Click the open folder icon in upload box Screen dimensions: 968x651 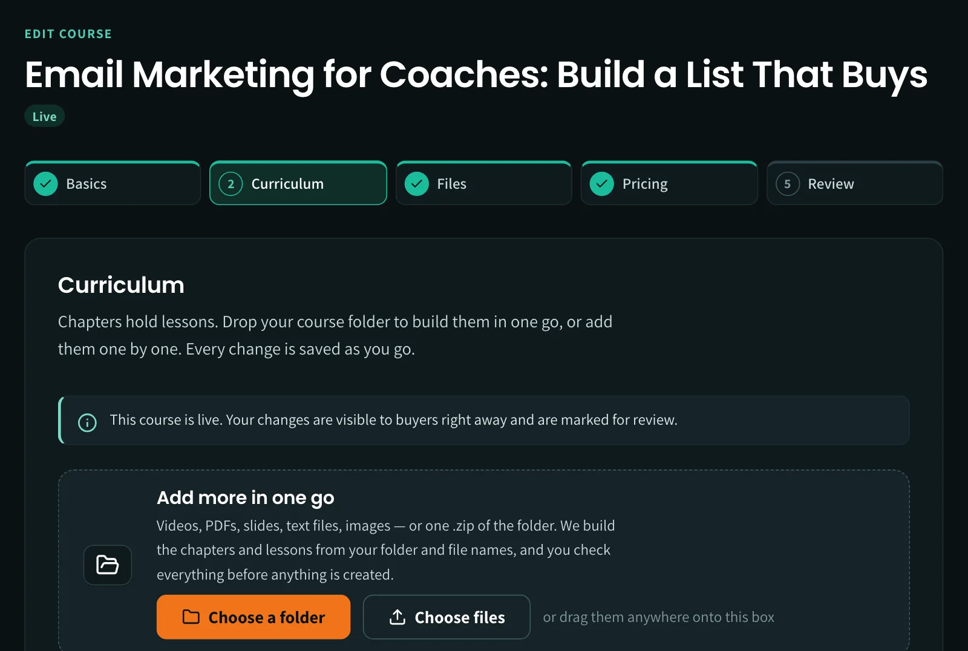(x=108, y=564)
